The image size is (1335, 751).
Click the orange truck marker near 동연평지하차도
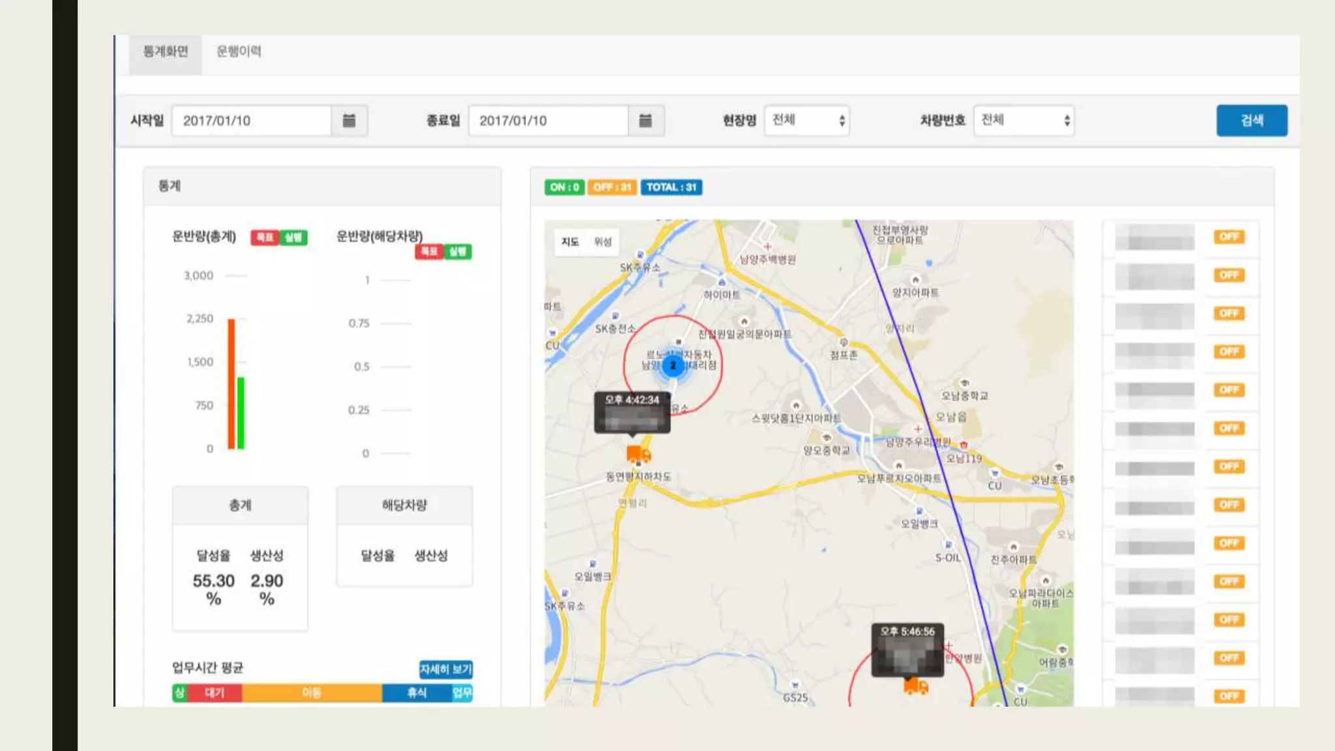click(638, 454)
